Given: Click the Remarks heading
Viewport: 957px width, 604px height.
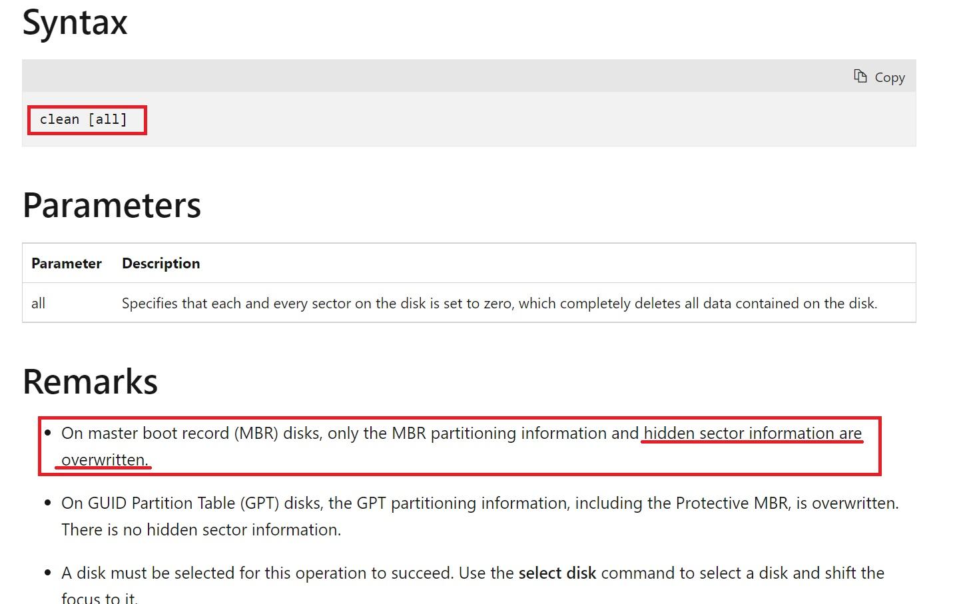Looking at the screenshot, I should 90,382.
